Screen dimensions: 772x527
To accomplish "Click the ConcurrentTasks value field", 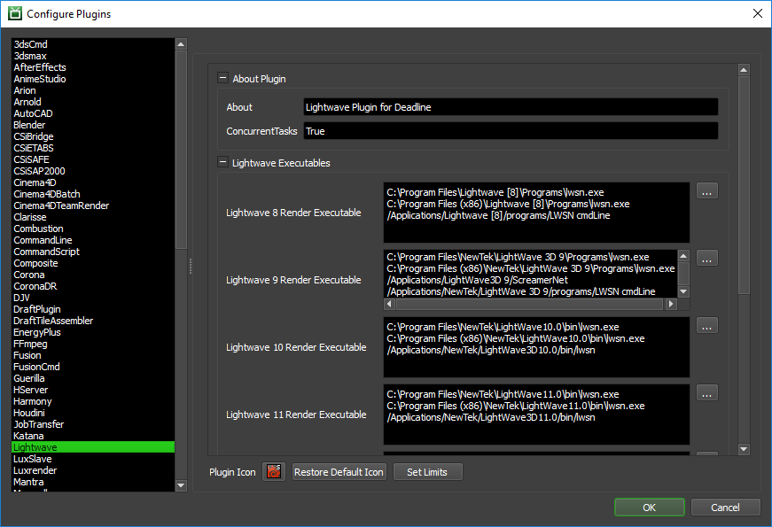I will pyautogui.click(x=510, y=131).
